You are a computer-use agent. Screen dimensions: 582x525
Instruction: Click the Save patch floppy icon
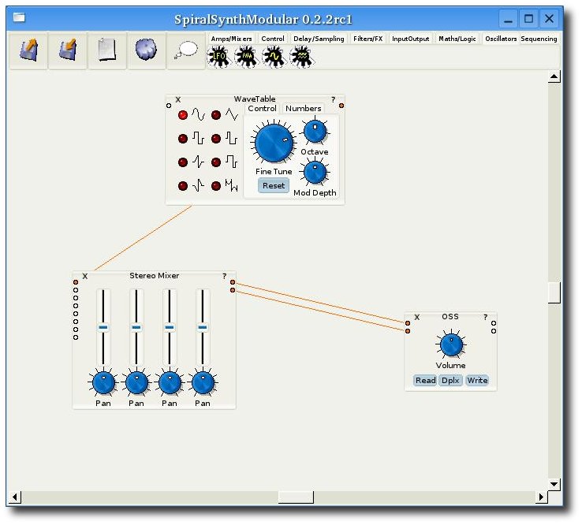[x=68, y=50]
